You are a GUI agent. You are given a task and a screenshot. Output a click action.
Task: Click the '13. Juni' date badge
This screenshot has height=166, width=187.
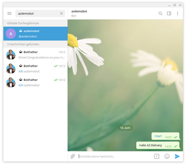tap(125, 128)
